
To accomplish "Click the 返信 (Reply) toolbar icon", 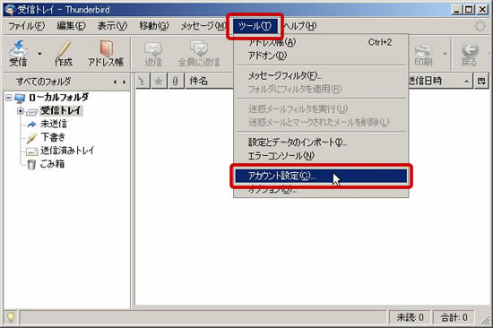I will [x=153, y=54].
